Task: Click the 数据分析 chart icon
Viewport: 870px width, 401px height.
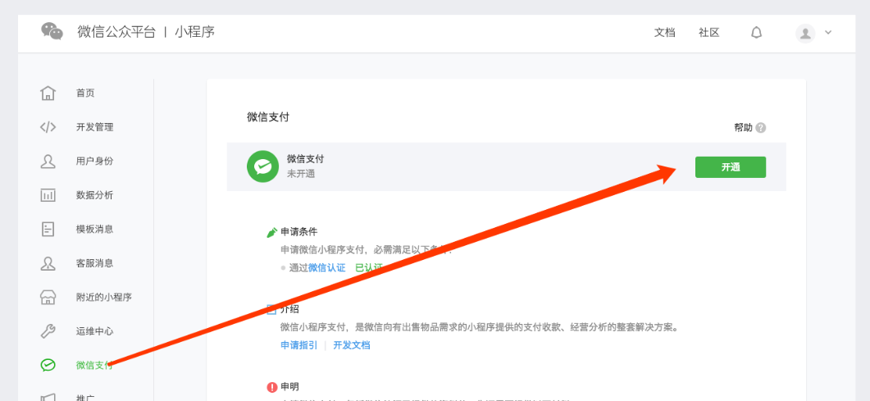Action: click(48, 195)
